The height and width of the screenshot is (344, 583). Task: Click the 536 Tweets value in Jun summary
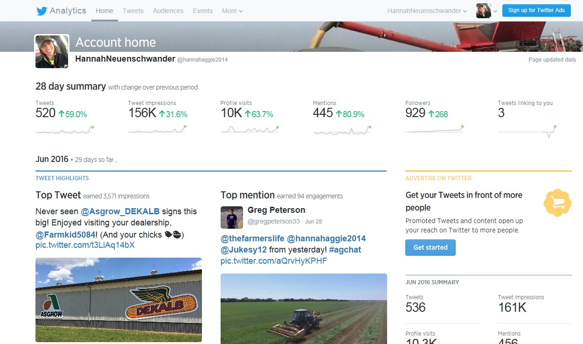416,307
